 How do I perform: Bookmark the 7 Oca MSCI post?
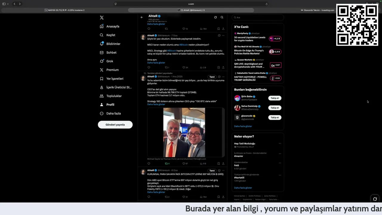tap(218, 67)
